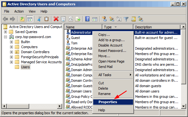Expand the Domain Controllers node
Image resolution: width=188 pixels, height=117 pixels.
(x=11, y=52)
